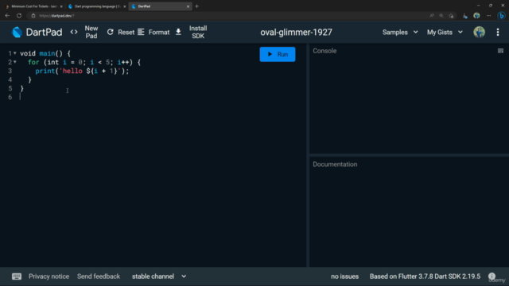The height and width of the screenshot is (286, 509).
Task: Create a New Pad
Action: coord(91,32)
